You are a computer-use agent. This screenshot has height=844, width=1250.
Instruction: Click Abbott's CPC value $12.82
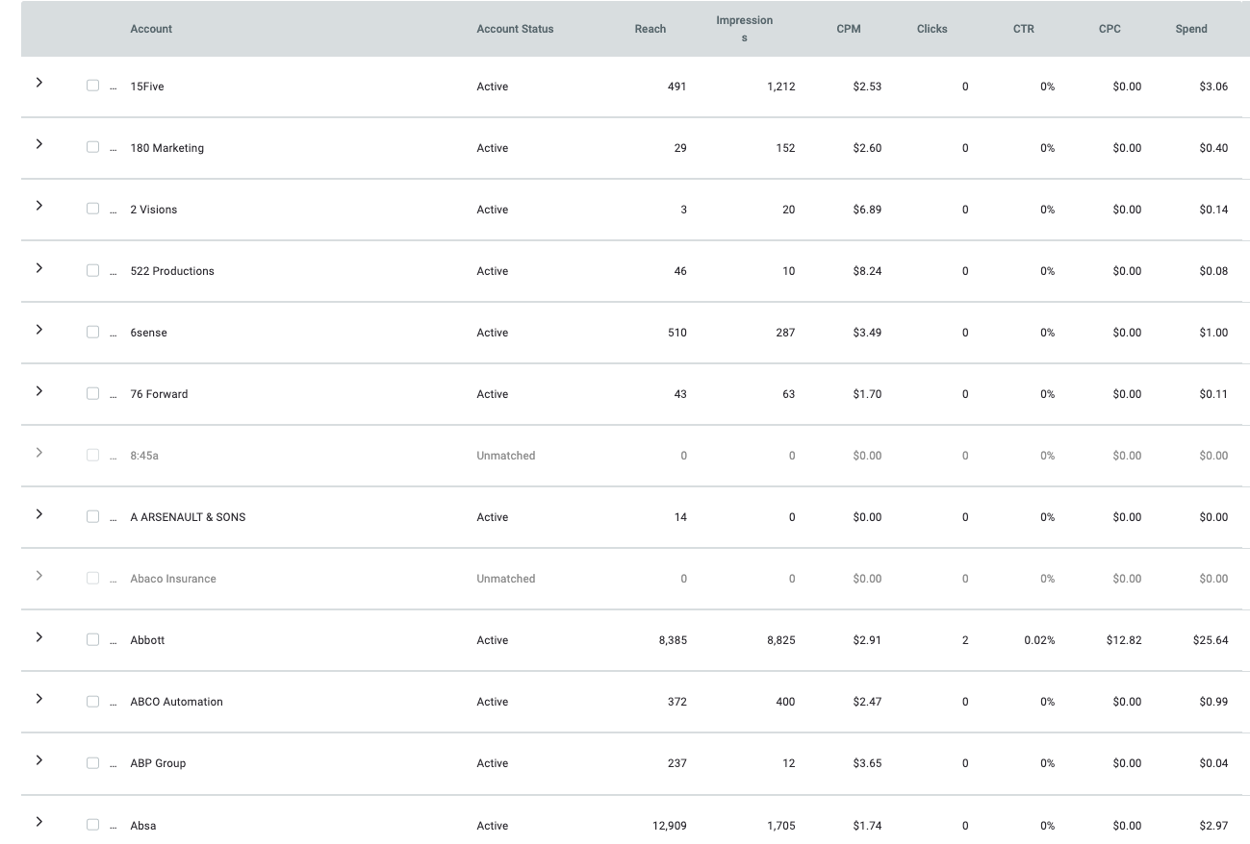tap(1124, 640)
